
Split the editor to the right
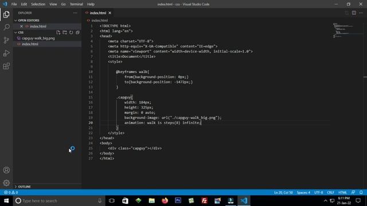(x=354, y=13)
